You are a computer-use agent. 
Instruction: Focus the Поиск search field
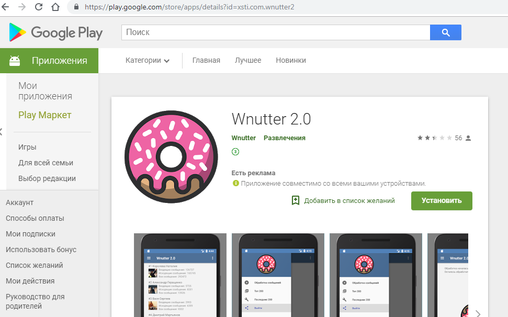click(x=276, y=32)
